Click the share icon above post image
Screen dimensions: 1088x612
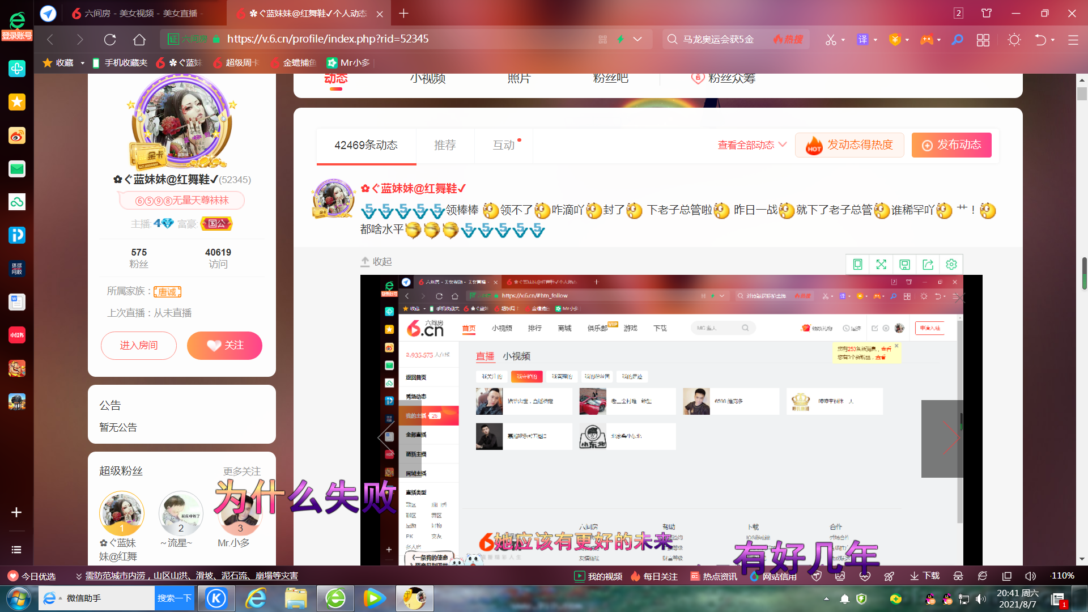coord(928,265)
